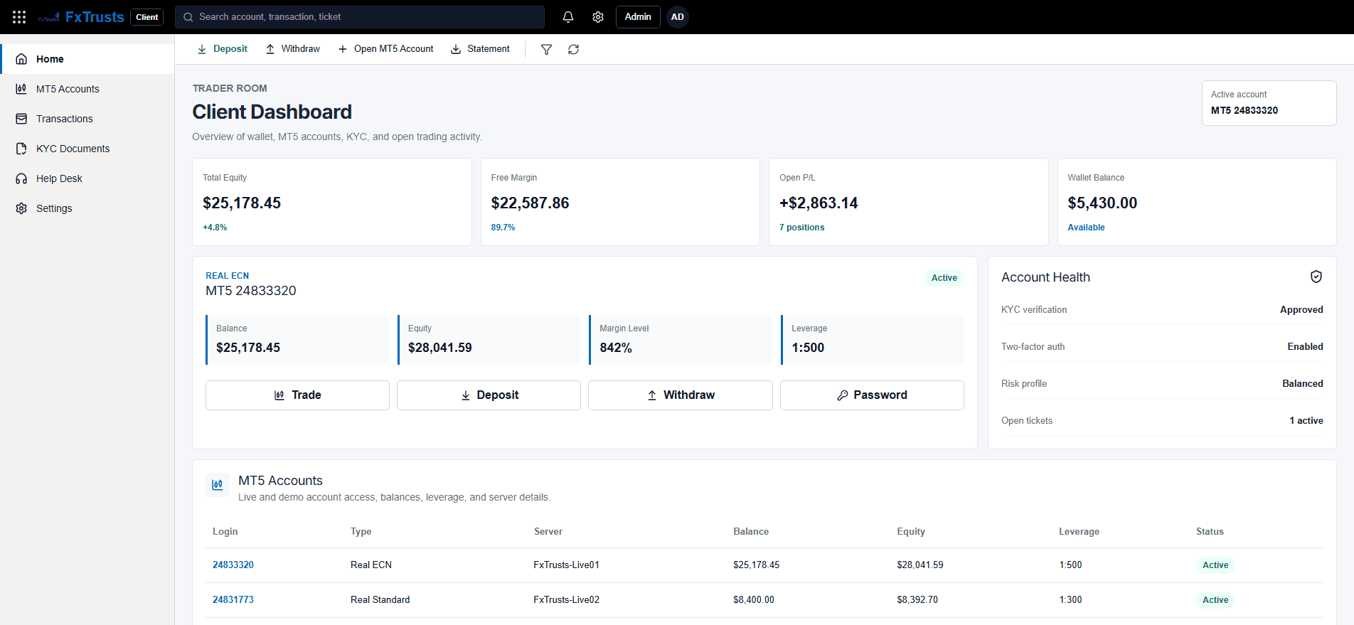Click the Password button
The width and height of the screenshot is (1354, 625).
pos(872,395)
